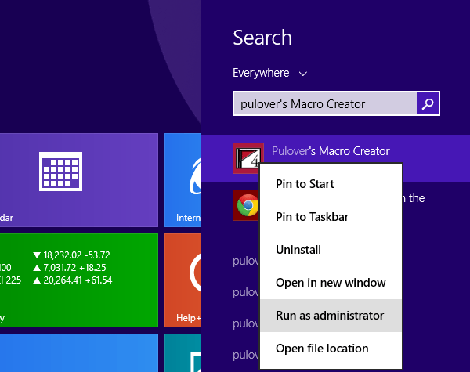Screen dimensions: 470x372
Task: Focus the search text field
Action: pos(324,103)
